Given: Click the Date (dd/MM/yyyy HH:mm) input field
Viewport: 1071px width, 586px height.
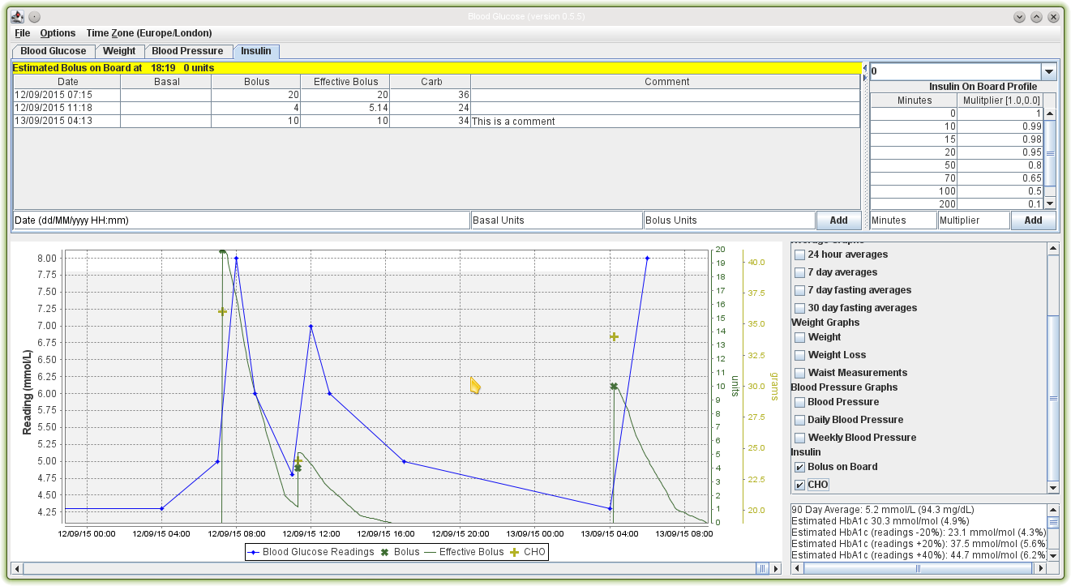Looking at the screenshot, I should point(242,220).
